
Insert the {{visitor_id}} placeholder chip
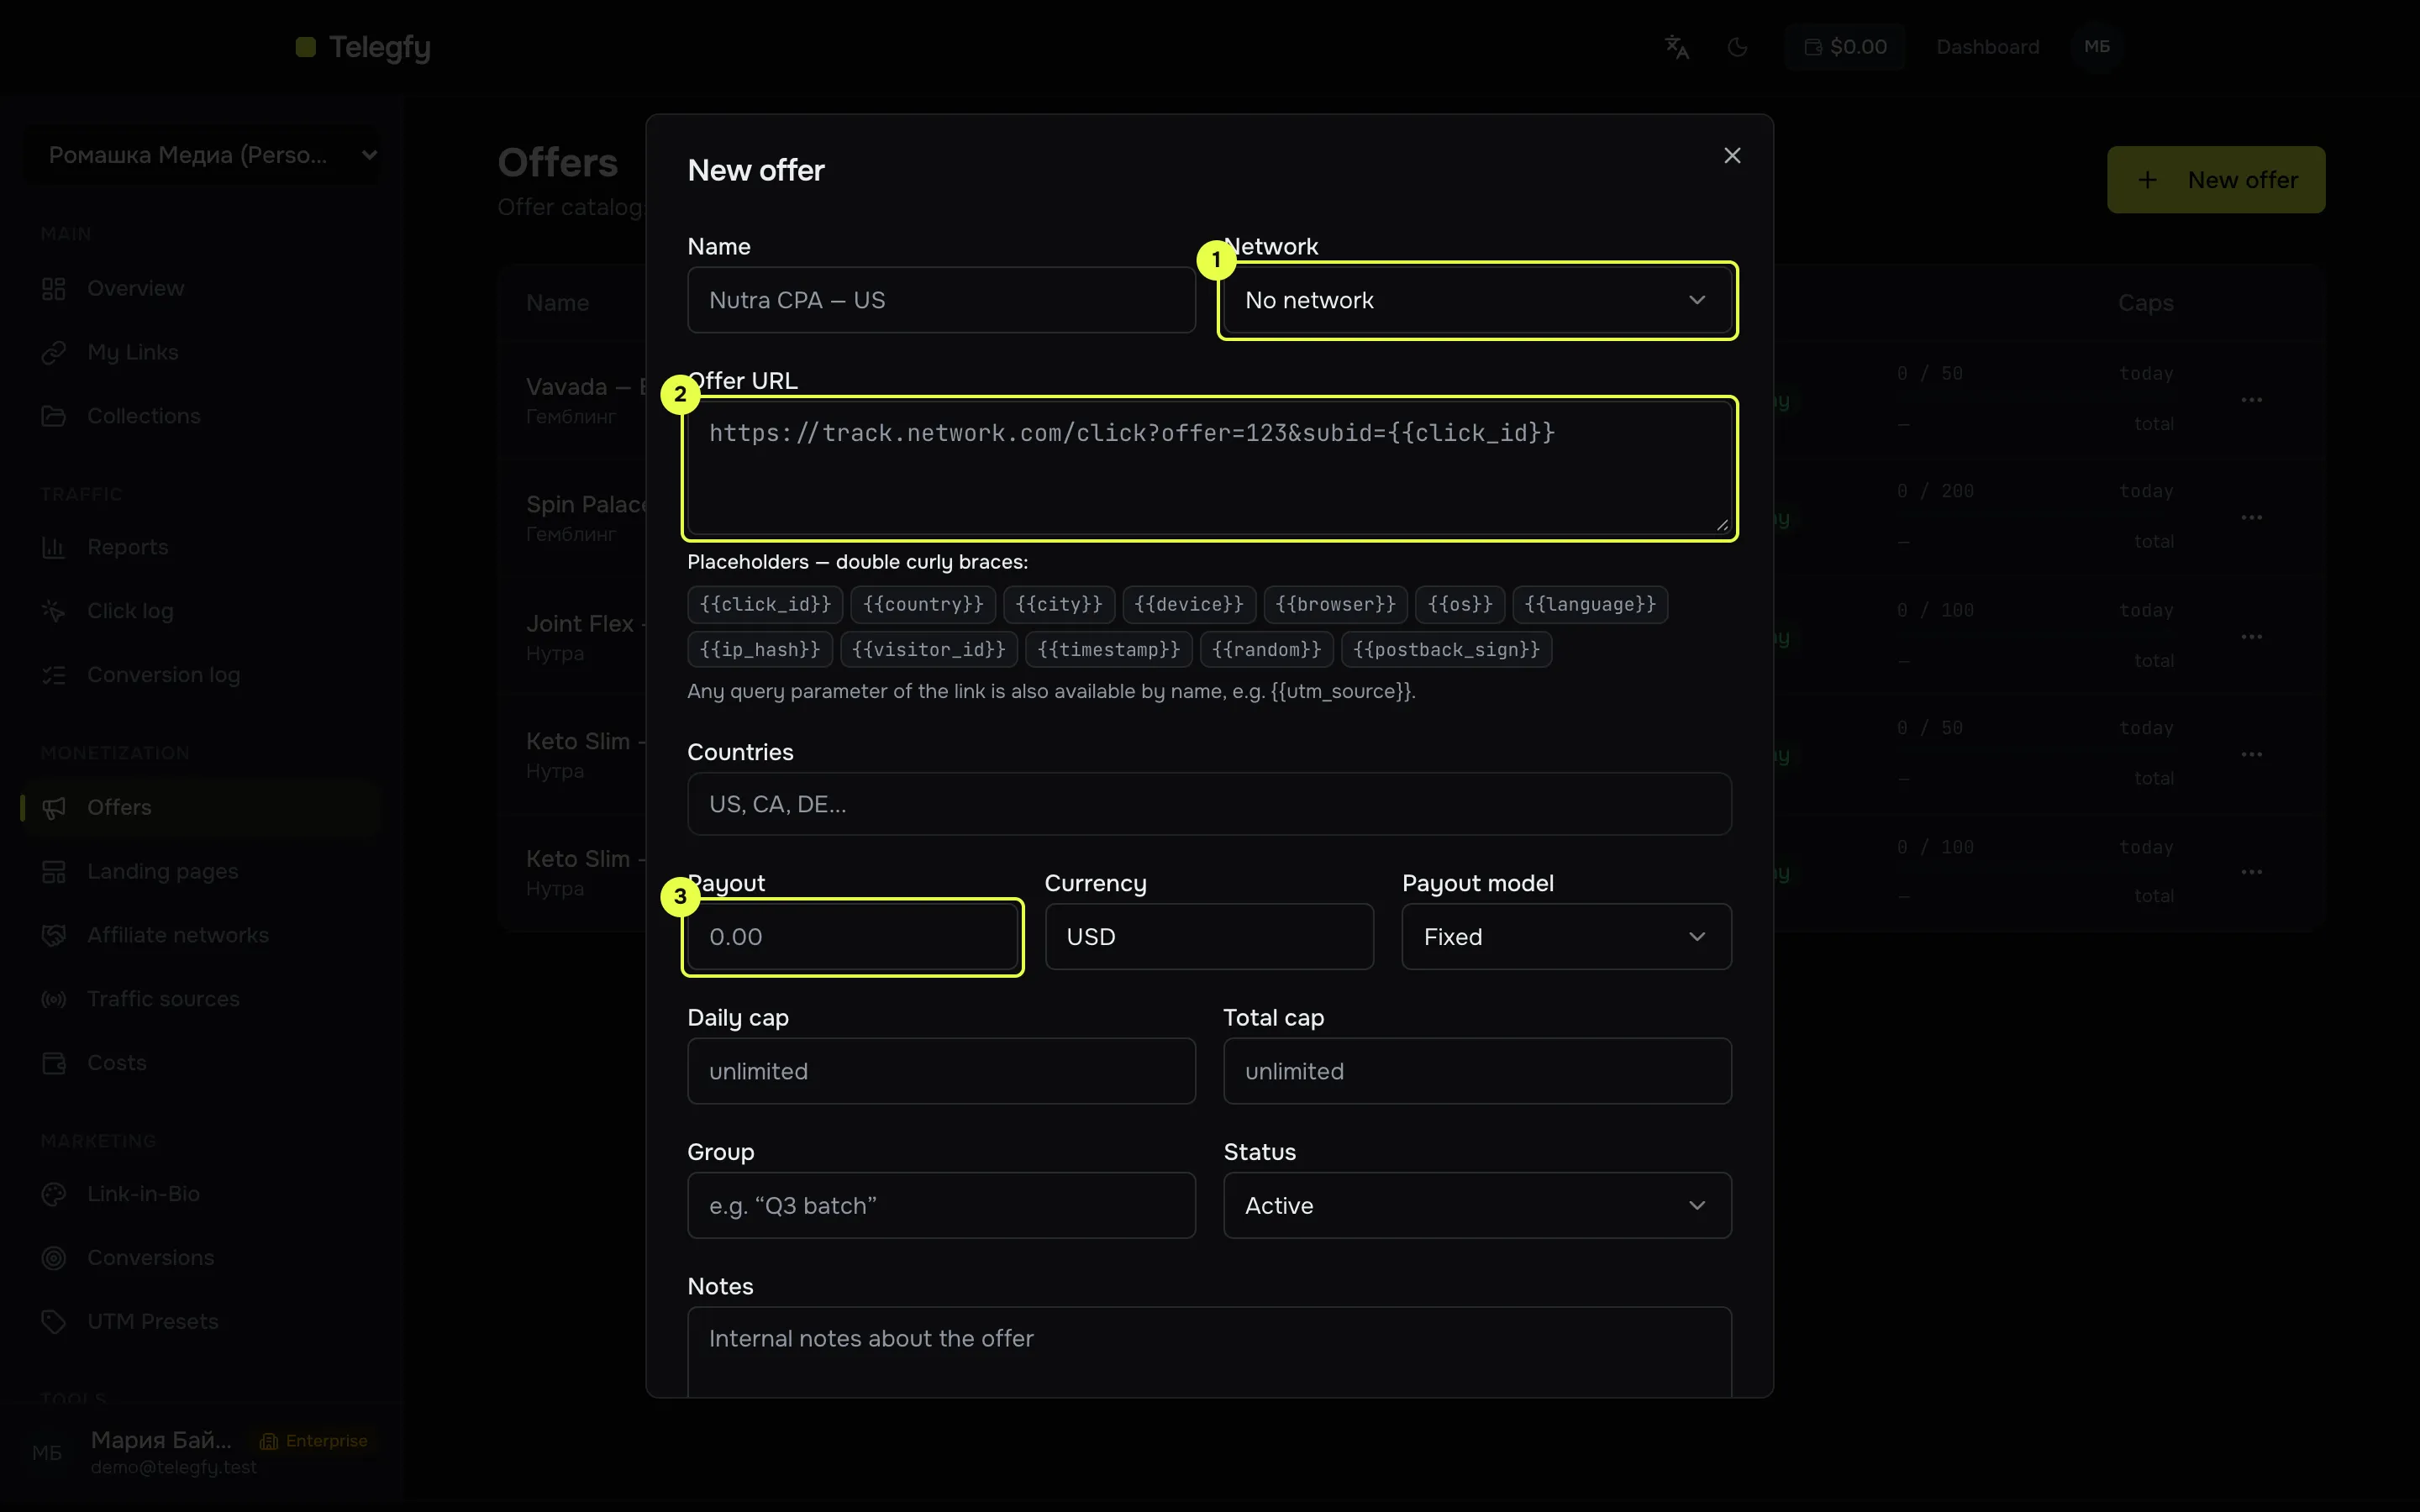tap(929, 650)
